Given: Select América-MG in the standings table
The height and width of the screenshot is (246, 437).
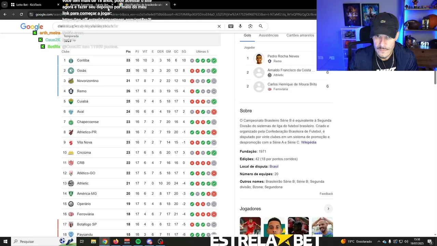Looking at the screenshot, I should tap(87, 194).
